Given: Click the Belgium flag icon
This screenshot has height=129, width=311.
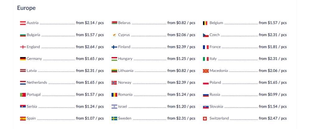Looking at the screenshot, I should [206, 23].
